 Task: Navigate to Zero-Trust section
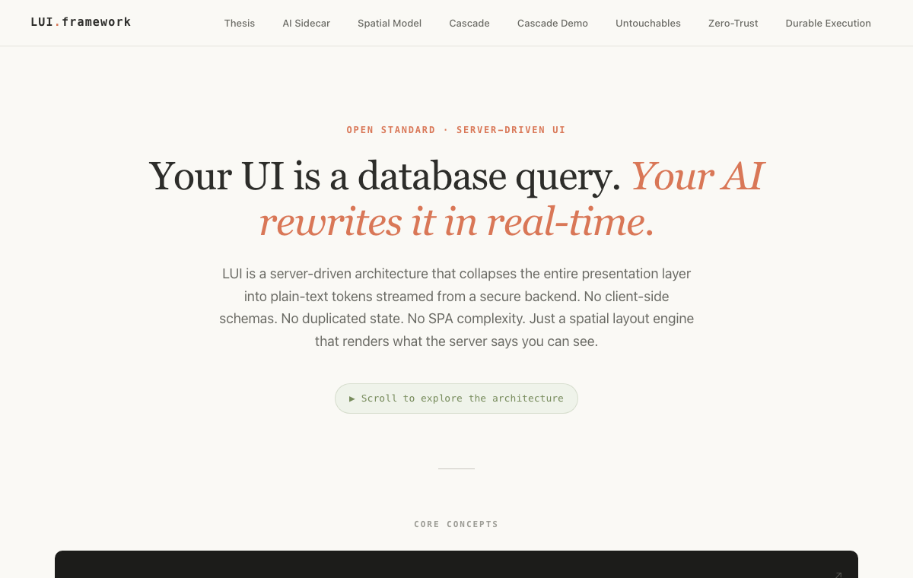733,24
